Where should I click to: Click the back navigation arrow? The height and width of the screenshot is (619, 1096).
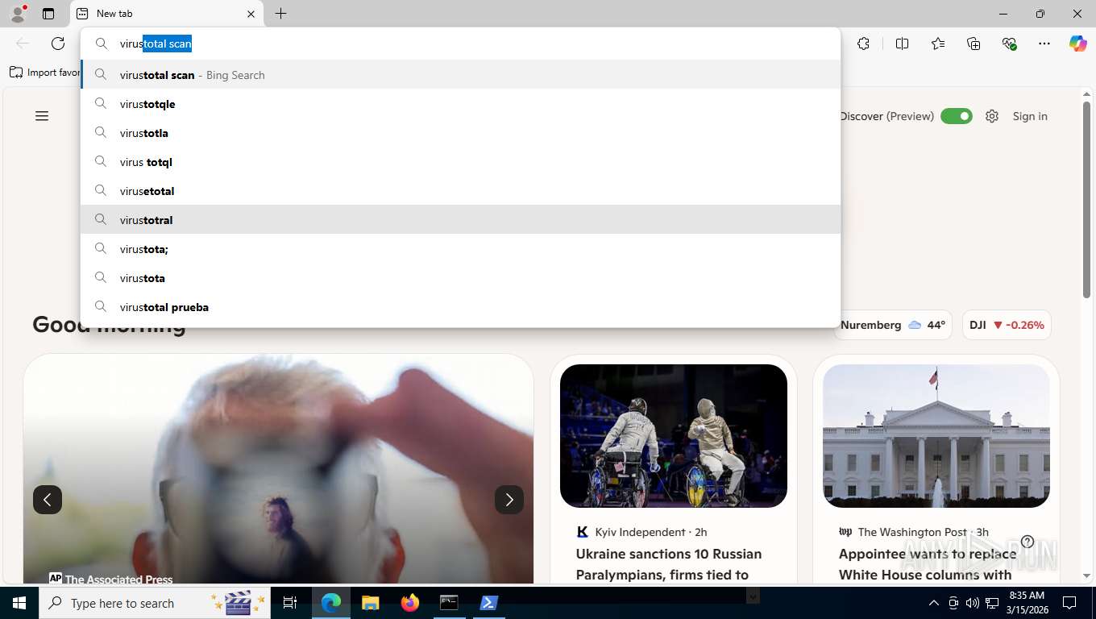point(23,44)
